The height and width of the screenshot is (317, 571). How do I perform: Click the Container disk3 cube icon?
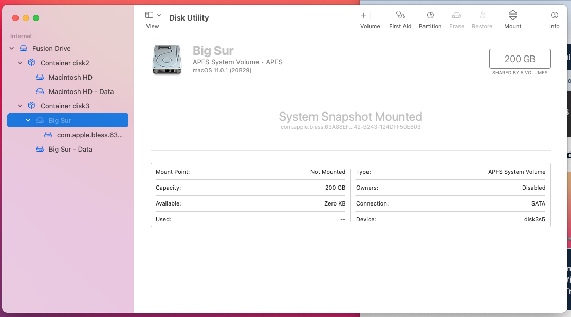coord(32,105)
